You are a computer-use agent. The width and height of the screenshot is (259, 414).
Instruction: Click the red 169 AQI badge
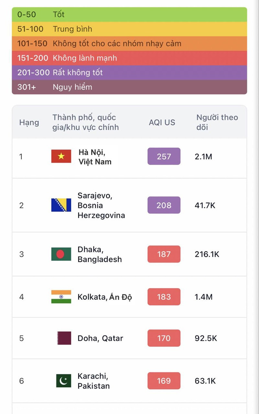pos(164,381)
